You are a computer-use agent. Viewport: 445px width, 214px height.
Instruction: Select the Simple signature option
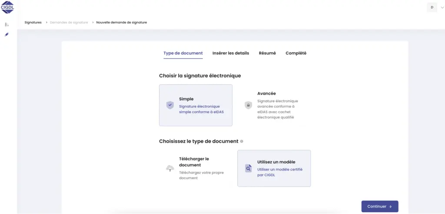coord(196,105)
